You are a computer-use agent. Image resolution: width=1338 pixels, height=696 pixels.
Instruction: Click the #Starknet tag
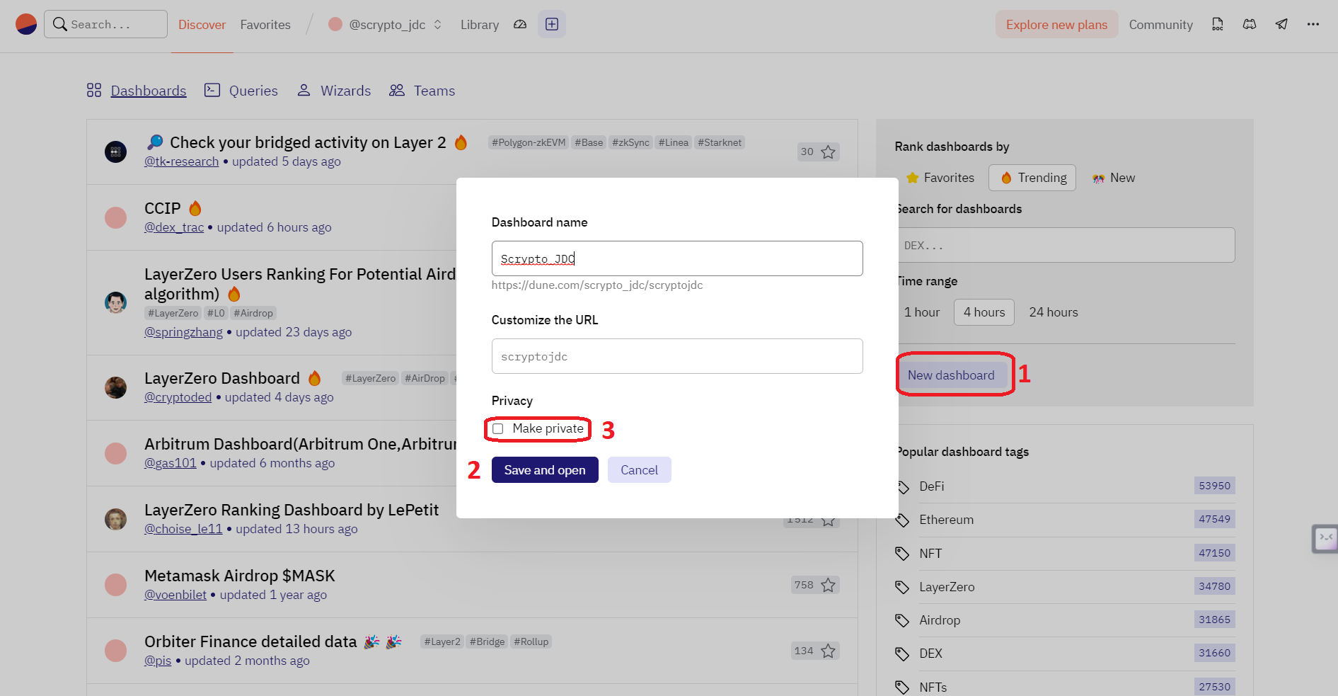(720, 142)
